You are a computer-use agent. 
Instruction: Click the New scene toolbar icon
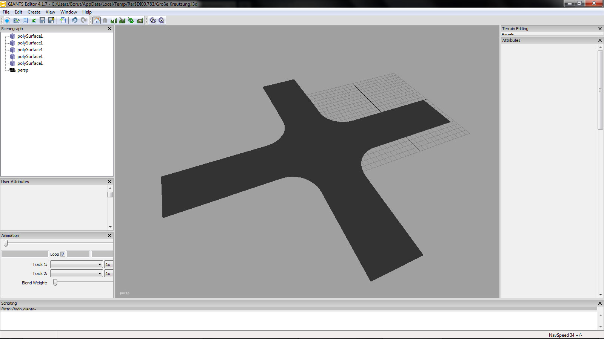tap(7, 20)
